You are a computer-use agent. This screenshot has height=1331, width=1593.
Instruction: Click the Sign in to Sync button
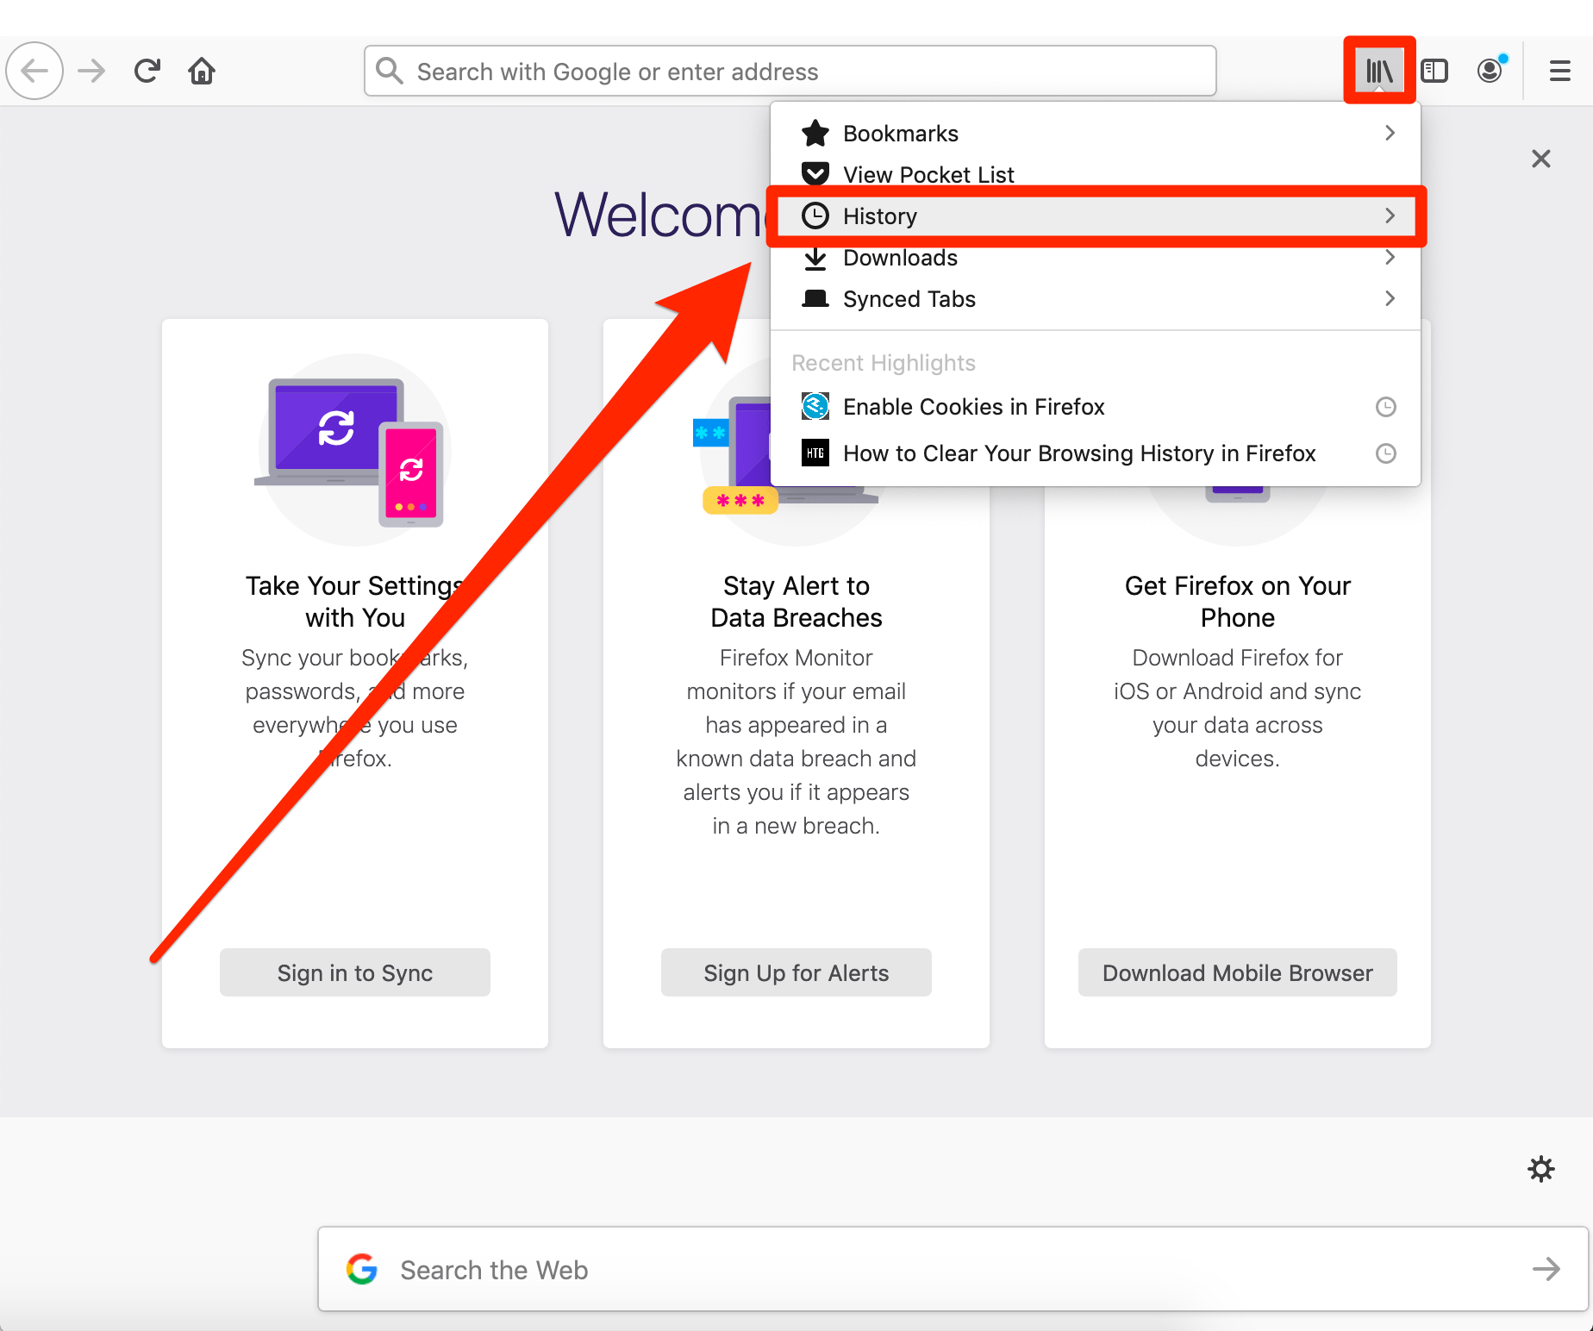(x=355, y=972)
